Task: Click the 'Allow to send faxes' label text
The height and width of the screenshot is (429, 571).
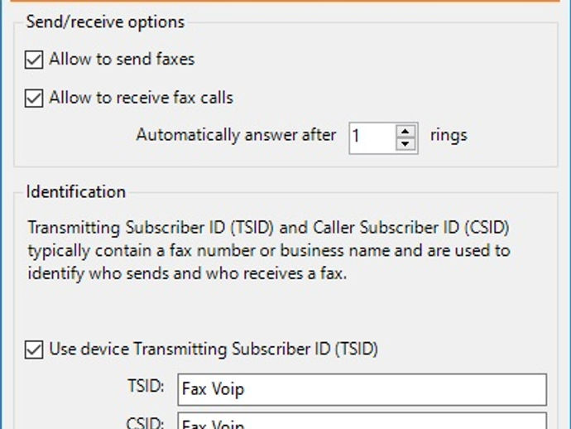Action: [x=122, y=60]
